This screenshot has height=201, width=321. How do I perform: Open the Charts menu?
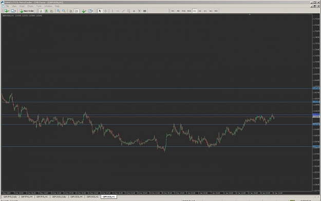point(30,6)
